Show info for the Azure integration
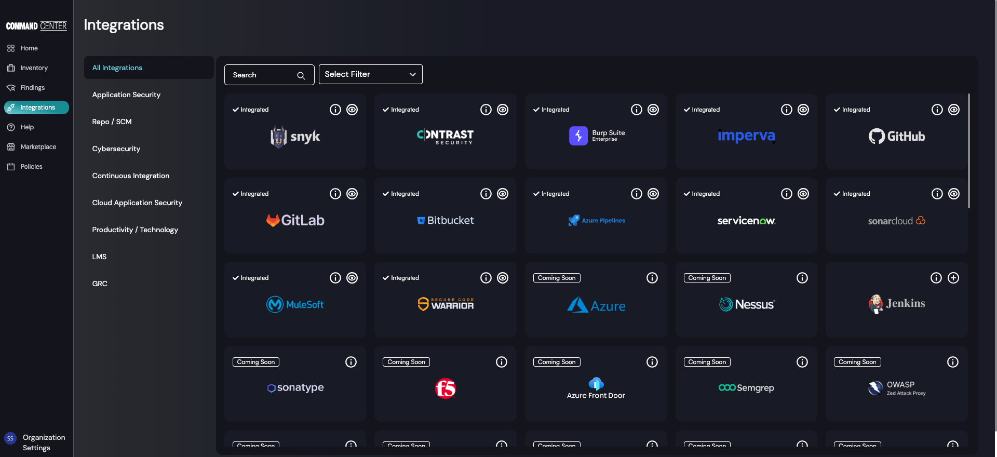 pos(652,278)
